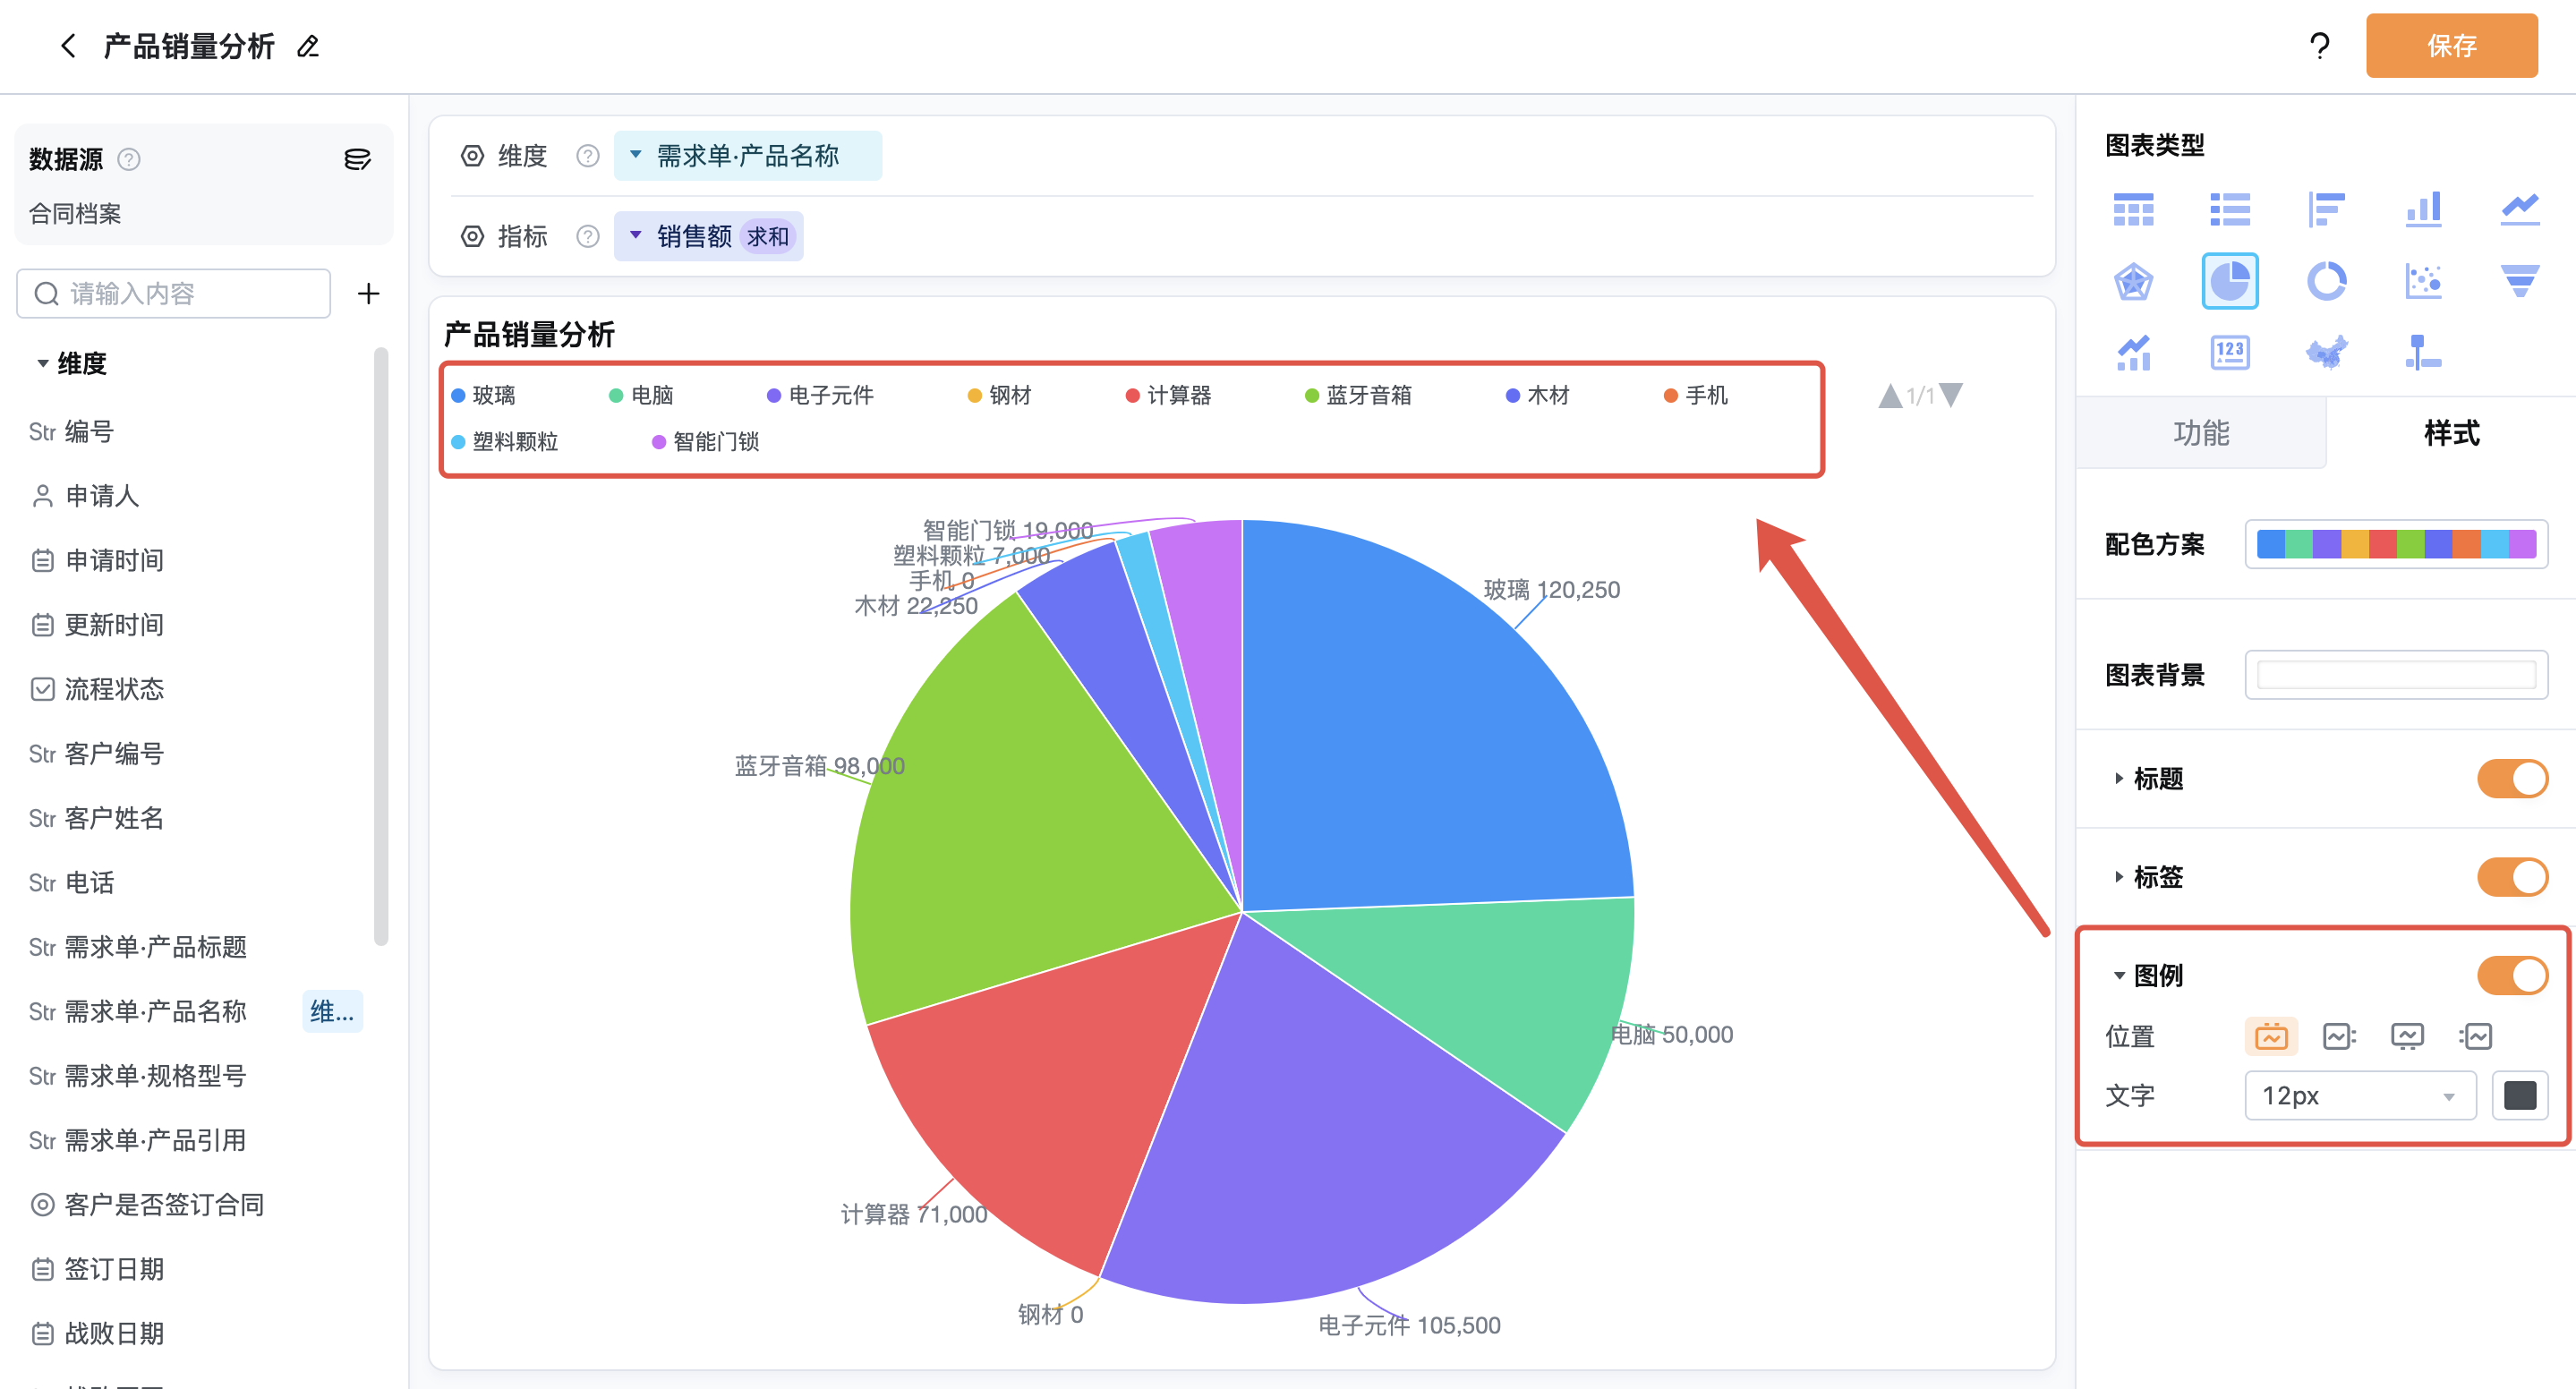Set legend position to left
2576x1389 pixels.
tap(2475, 1036)
